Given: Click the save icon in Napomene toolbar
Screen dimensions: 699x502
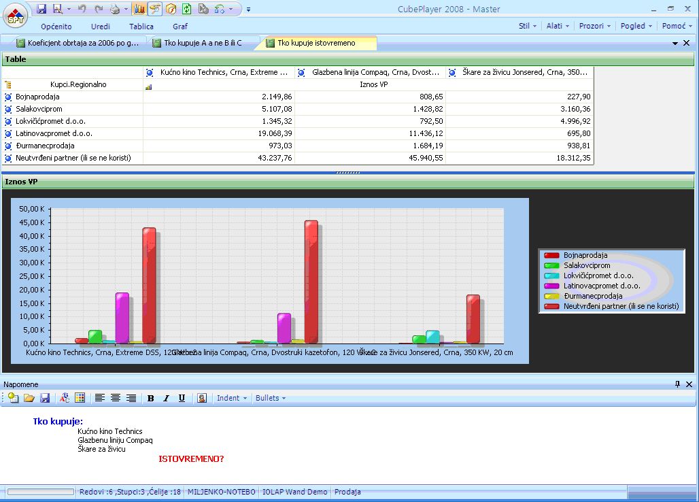Looking at the screenshot, I should tap(45, 398).
